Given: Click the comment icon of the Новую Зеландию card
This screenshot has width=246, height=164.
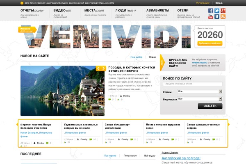Looking at the screenshot, I should tap(47, 143).
